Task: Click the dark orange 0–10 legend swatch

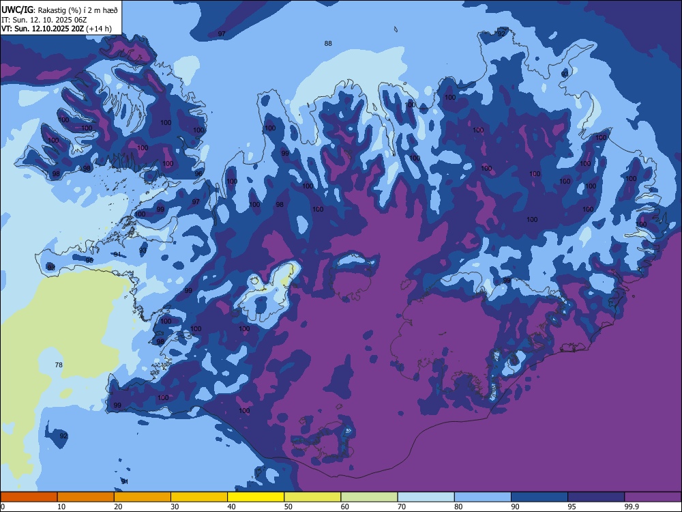Action: coord(29,497)
